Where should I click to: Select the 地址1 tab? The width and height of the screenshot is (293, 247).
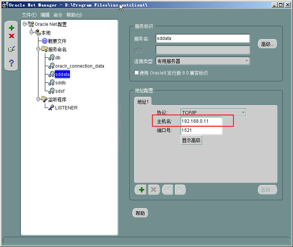[143, 102]
